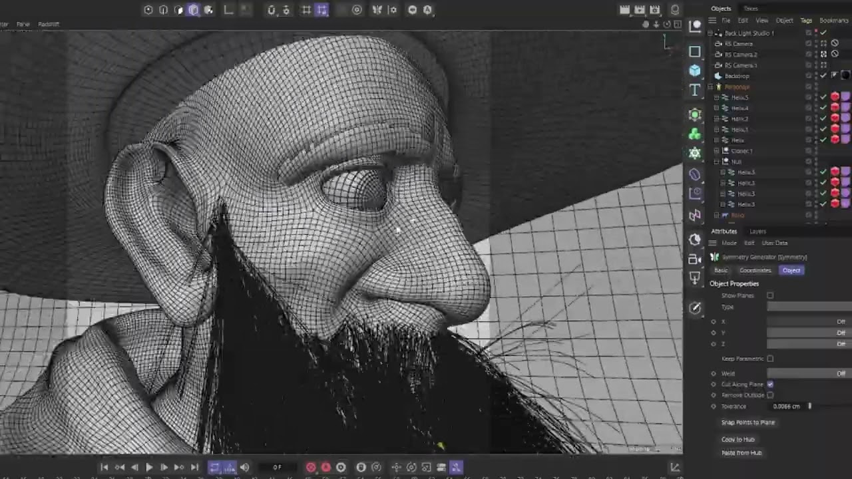Toggle green enable check on Back Light Studio 1
This screenshot has height=479, width=852.
(x=823, y=33)
